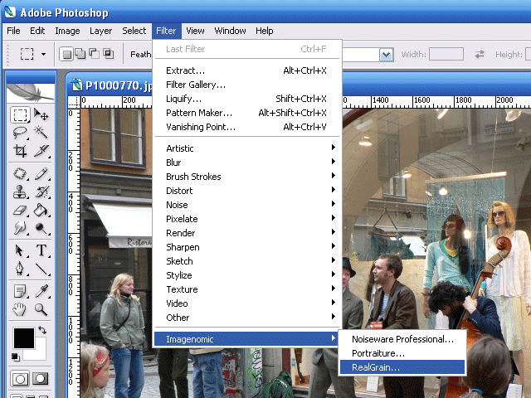Launch RealGrain from Imagenomic submenu

[x=402, y=367]
